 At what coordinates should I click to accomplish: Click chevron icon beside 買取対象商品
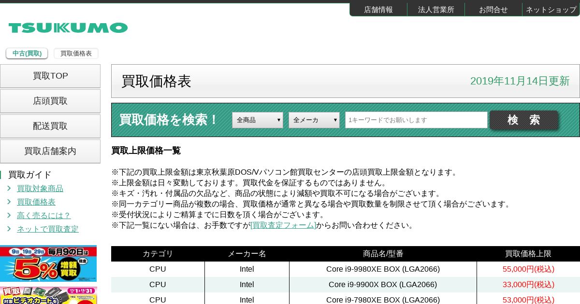pyautogui.click(x=9, y=188)
